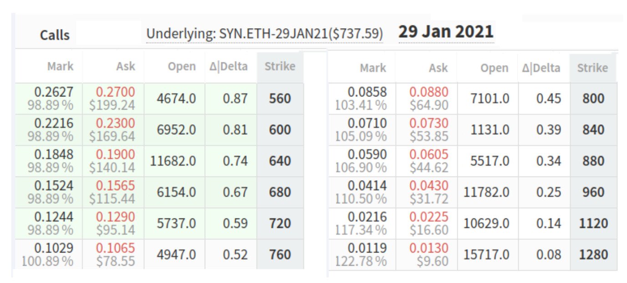Select the 1120 strike cell
This screenshot has height=283, width=627.
click(x=593, y=223)
